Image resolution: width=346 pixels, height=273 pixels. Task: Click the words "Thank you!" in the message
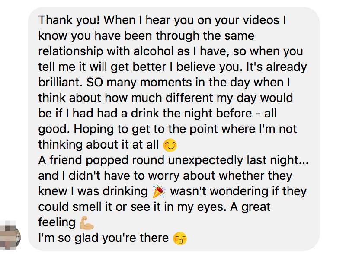[69, 20]
